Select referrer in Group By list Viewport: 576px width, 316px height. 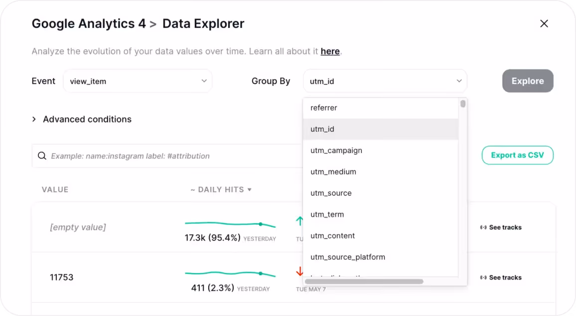pos(381,108)
